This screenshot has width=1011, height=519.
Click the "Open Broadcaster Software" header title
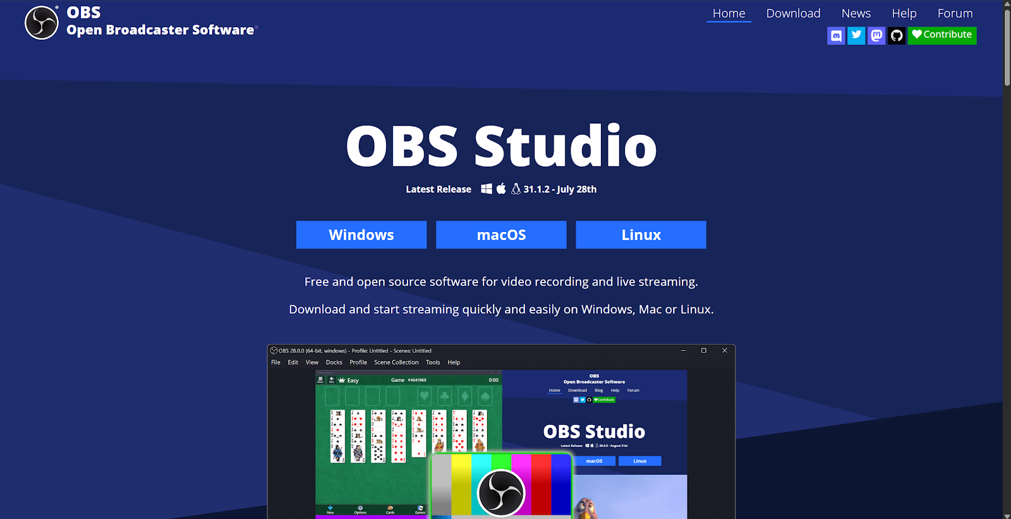pyautogui.click(x=160, y=30)
